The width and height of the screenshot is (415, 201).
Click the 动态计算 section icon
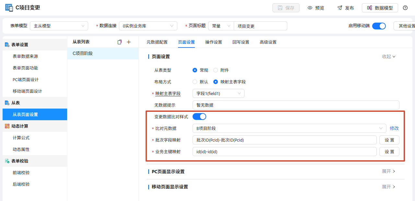pyautogui.click(x=7, y=126)
